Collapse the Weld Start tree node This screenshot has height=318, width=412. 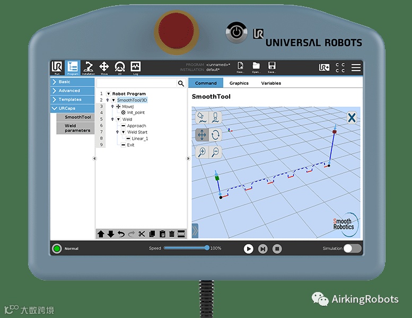(x=124, y=132)
